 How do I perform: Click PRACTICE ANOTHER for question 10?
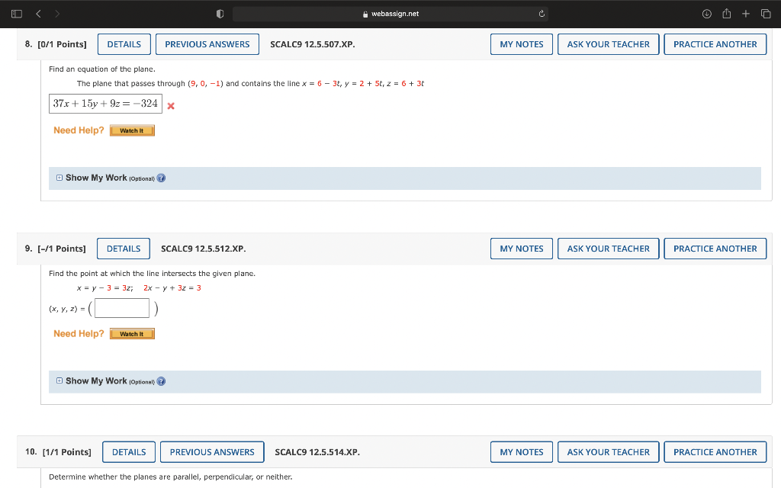pos(715,452)
